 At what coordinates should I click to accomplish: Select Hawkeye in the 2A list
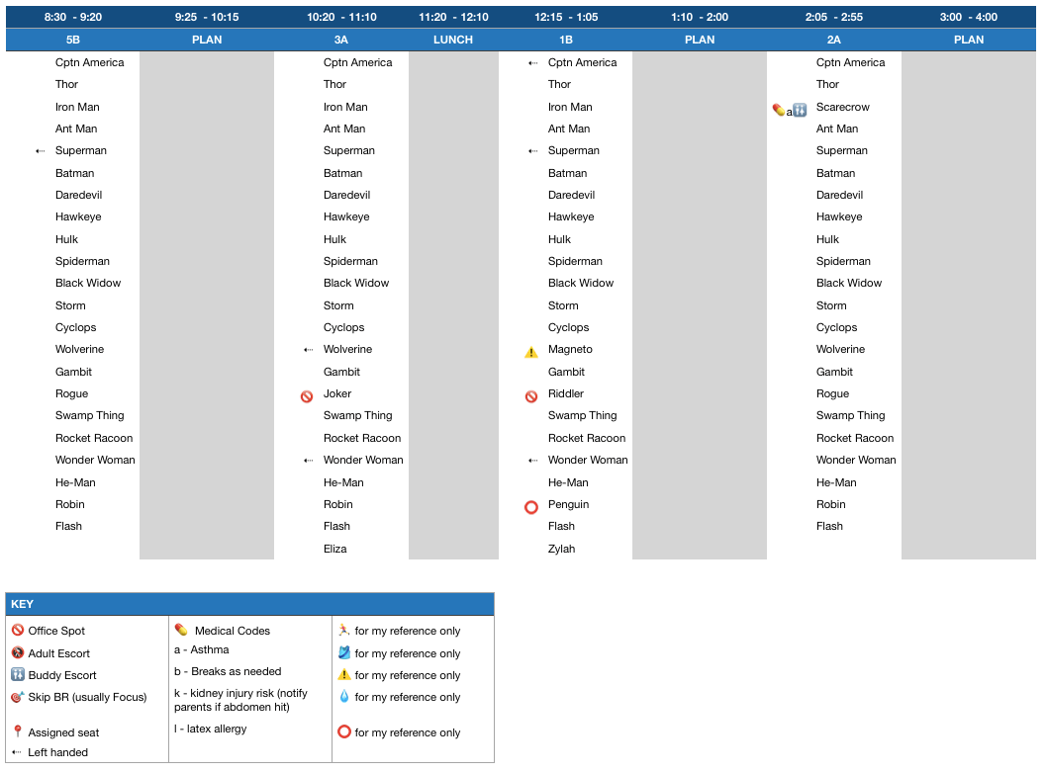pos(839,216)
